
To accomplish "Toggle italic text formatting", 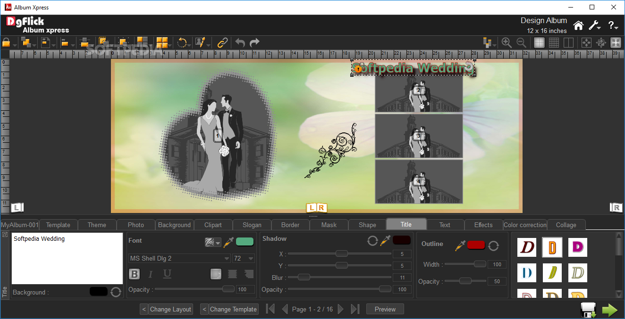I will [x=151, y=274].
